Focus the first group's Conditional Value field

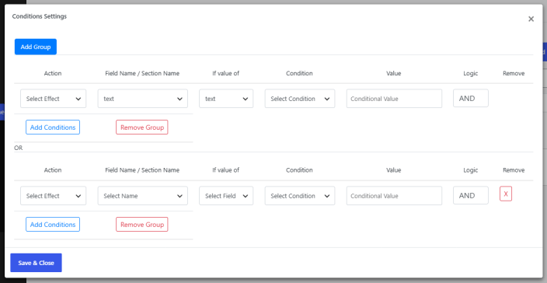tap(394, 99)
